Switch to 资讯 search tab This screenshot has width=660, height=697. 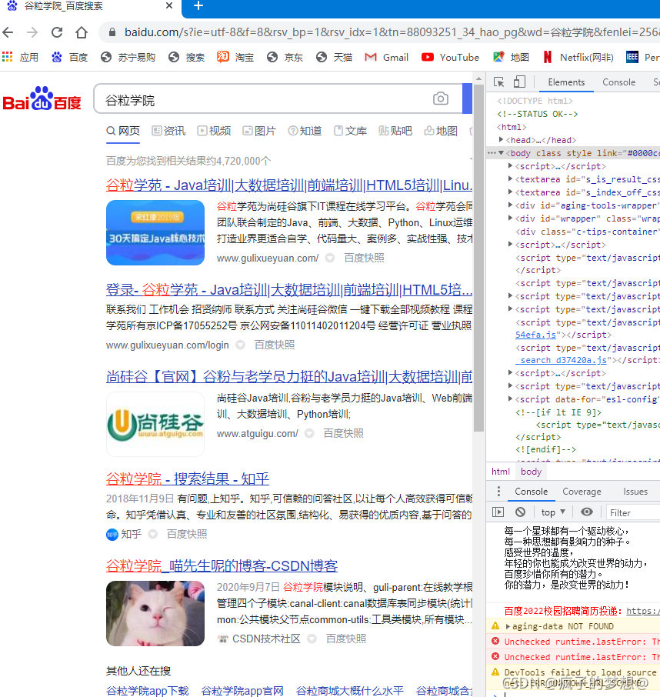(168, 131)
